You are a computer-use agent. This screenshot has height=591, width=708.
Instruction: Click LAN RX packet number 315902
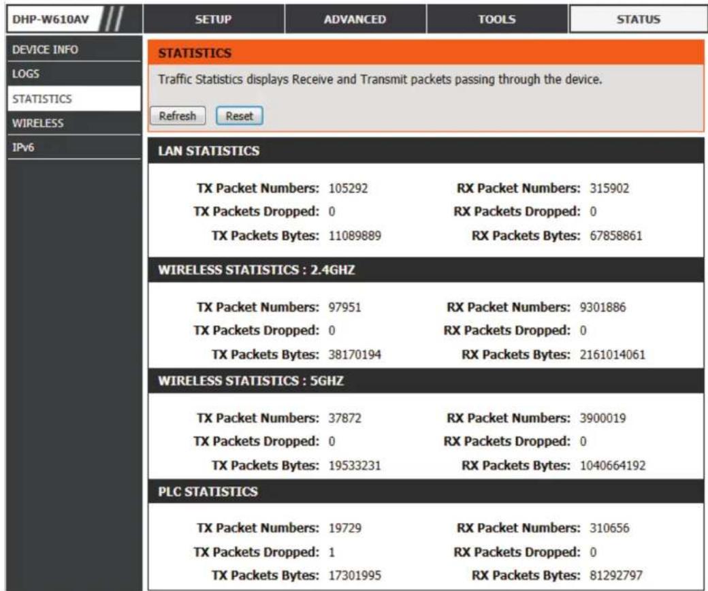coord(609,189)
